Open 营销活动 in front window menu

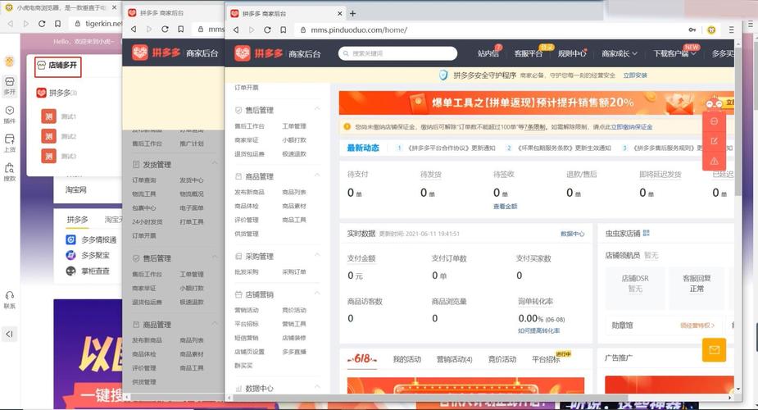coord(247,311)
